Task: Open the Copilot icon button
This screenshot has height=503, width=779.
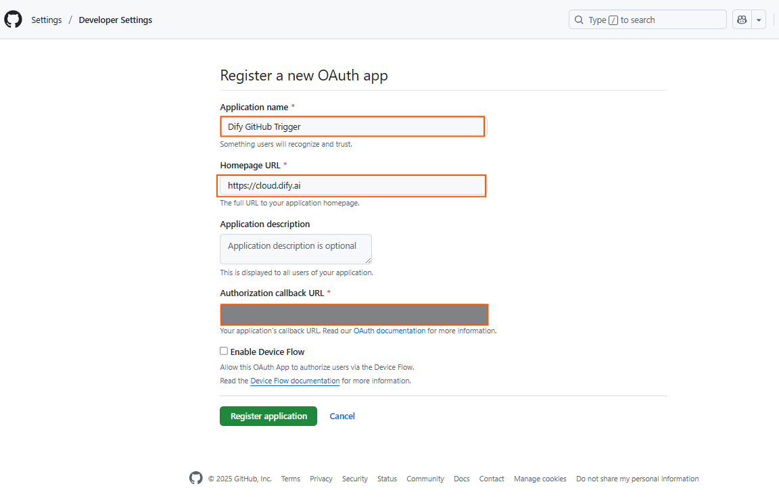Action: pyautogui.click(x=742, y=20)
